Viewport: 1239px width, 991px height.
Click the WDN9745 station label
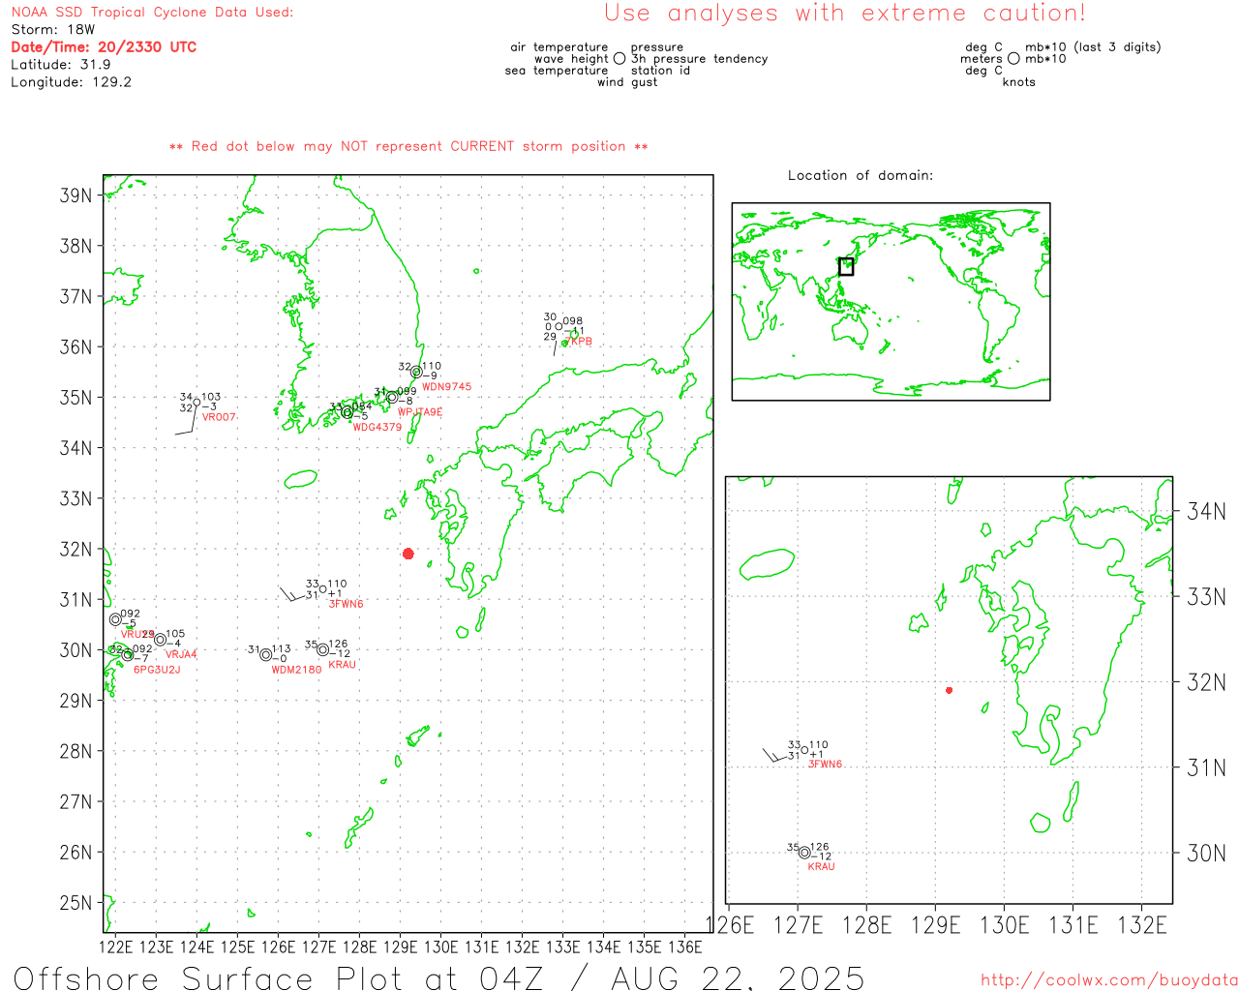[x=446, y=387]
